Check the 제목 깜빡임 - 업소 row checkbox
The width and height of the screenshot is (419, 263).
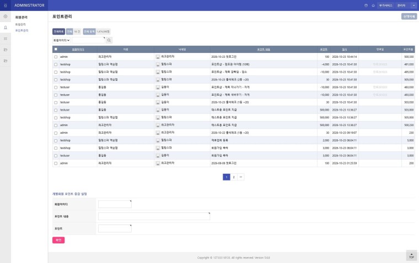coord(56,72)
